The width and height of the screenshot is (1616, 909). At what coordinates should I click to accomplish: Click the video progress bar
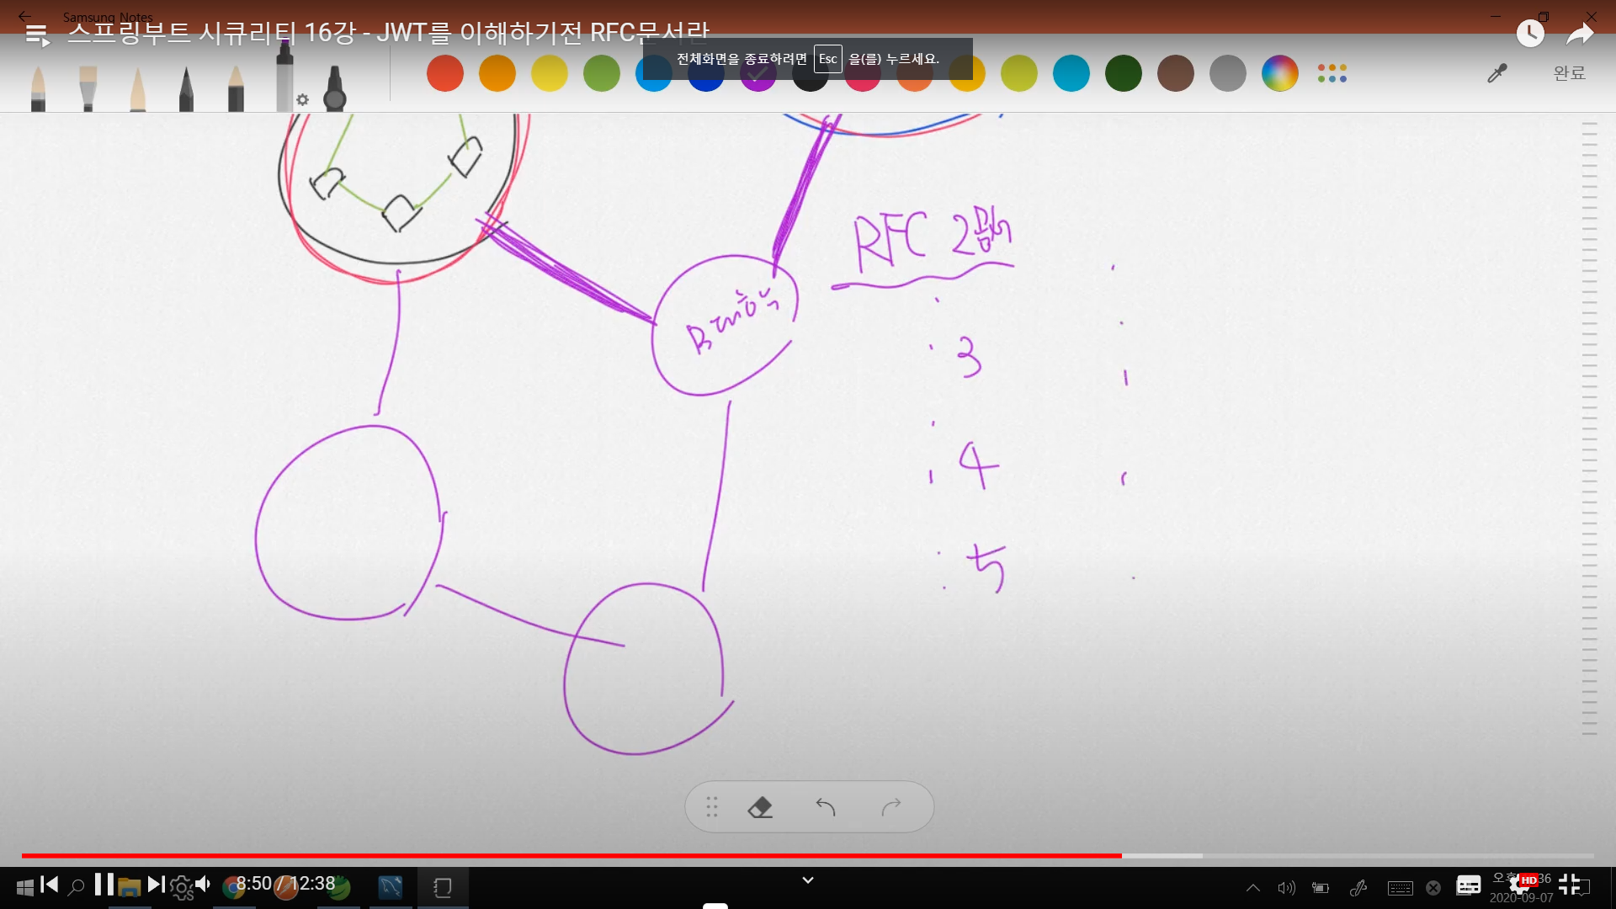(x=808, y=856)
